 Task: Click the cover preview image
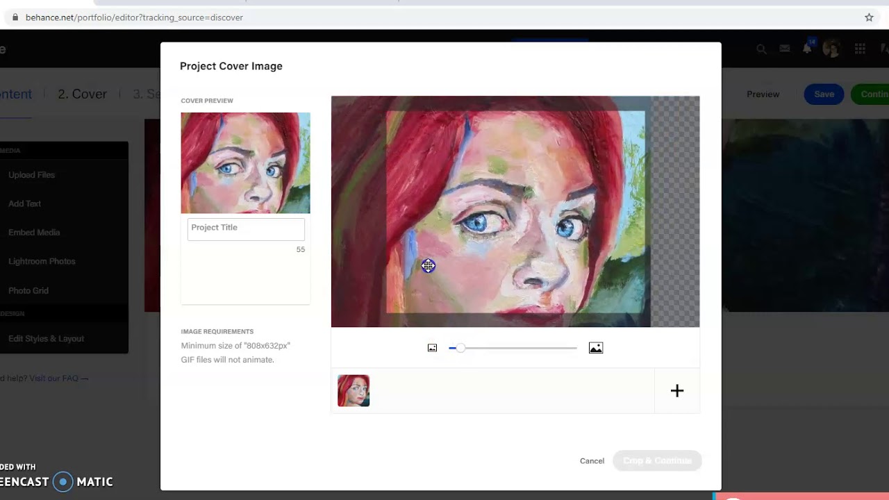pyautogui.click(x=245, y=162)
